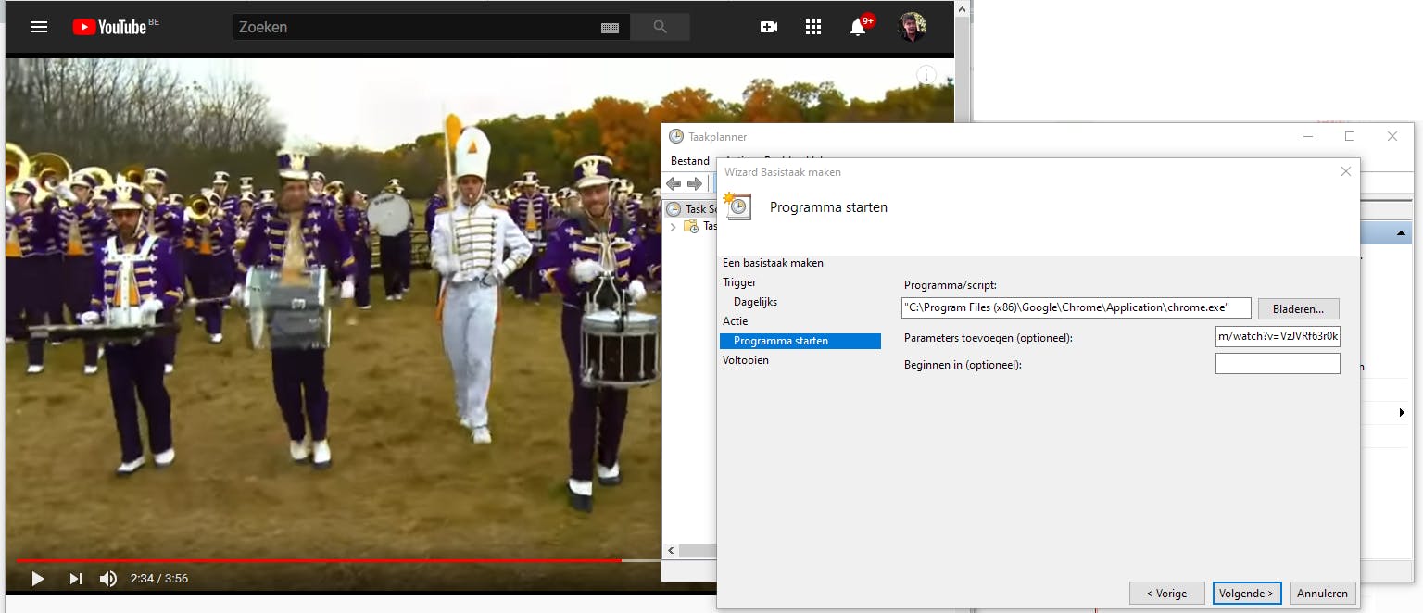Open the on-screen keyboard in search box
This screenshot has width=1423, height=613.
[610, 28]
